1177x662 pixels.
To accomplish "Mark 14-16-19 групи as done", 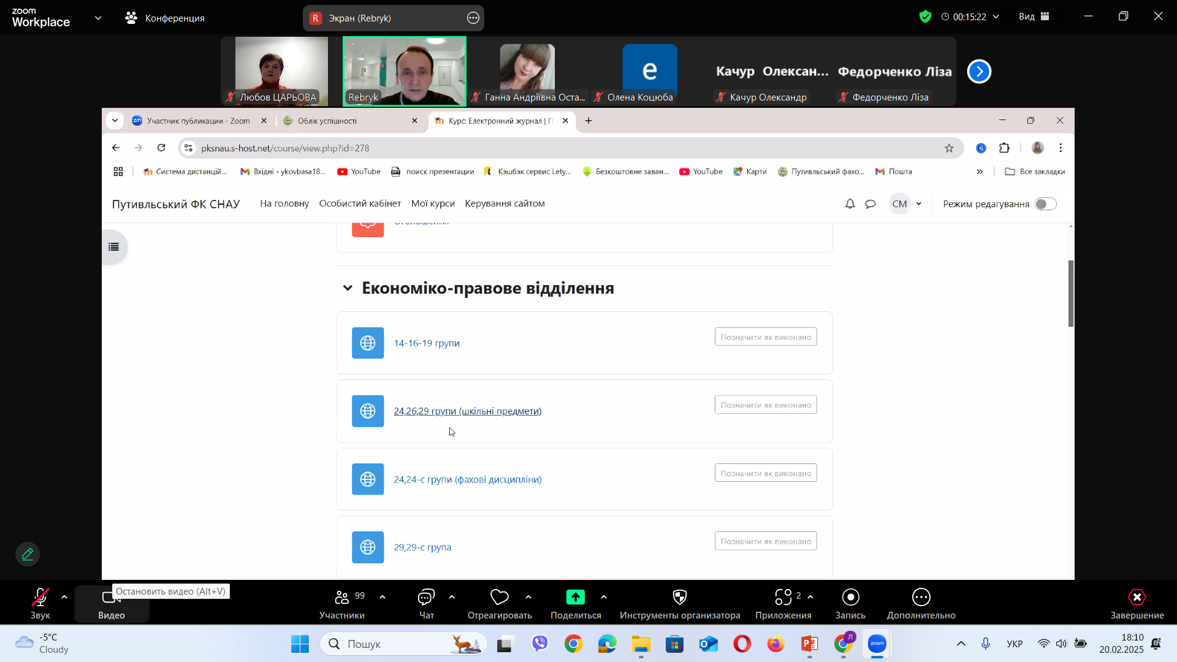I will pos(765,337).
